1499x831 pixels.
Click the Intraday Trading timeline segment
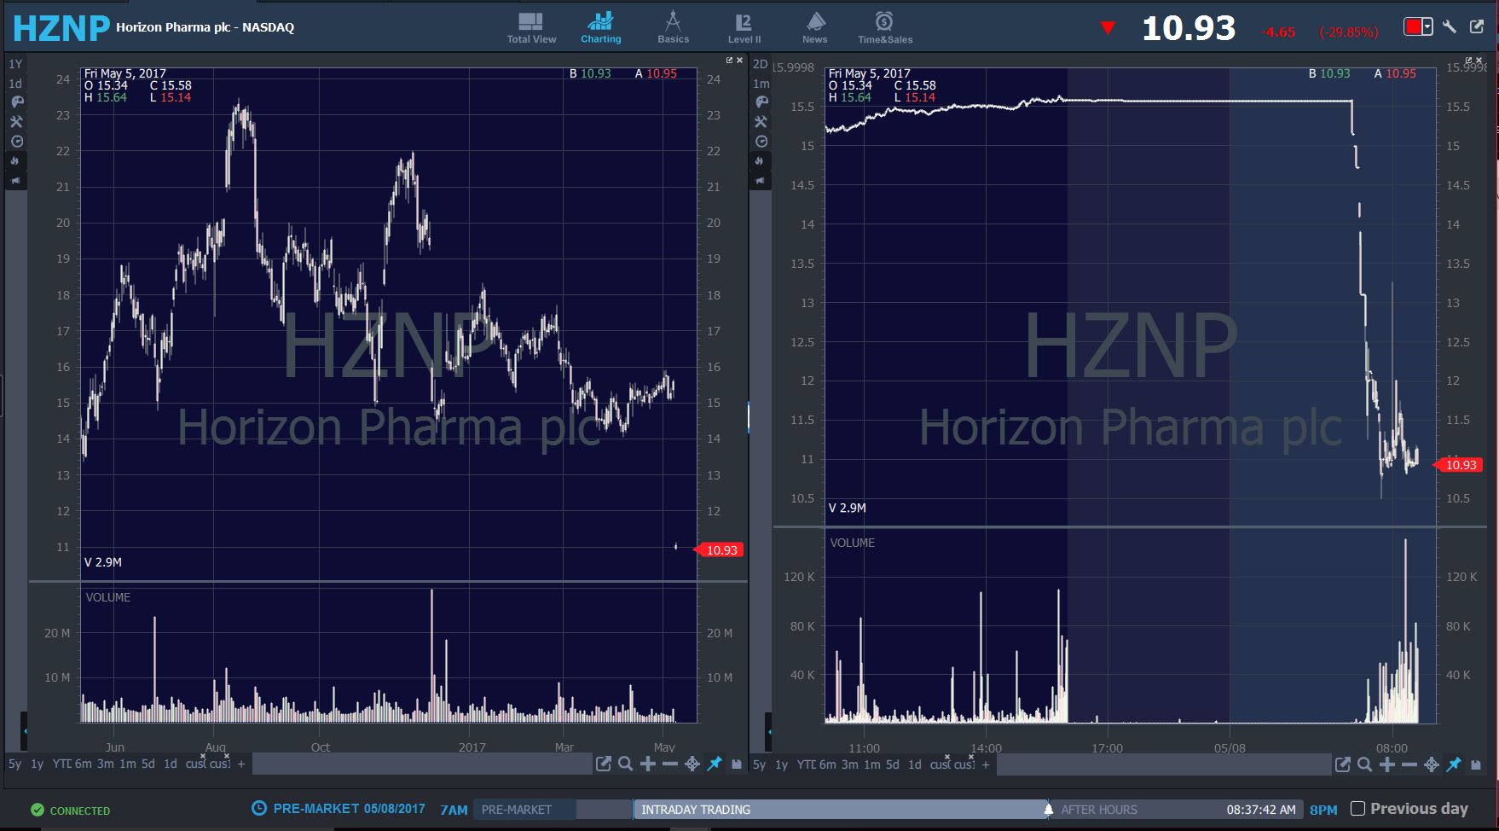click(x=841, y=810)
